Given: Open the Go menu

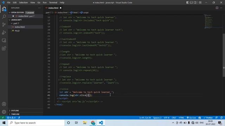Looking at the screenshot, I should pos(39,2).
